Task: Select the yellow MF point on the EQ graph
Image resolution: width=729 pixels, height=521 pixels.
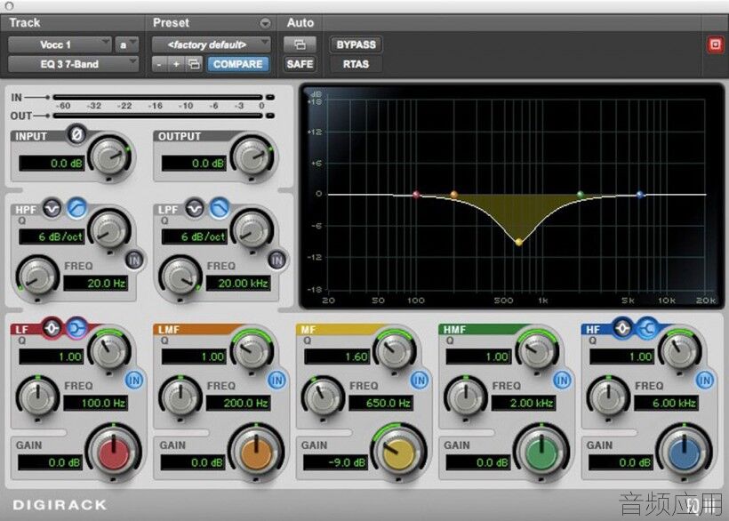Action: click(519, 242)
